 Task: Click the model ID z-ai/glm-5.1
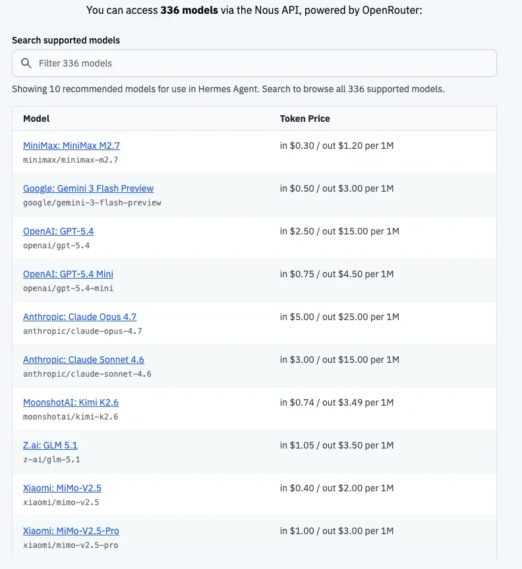(x=51, y=460)
